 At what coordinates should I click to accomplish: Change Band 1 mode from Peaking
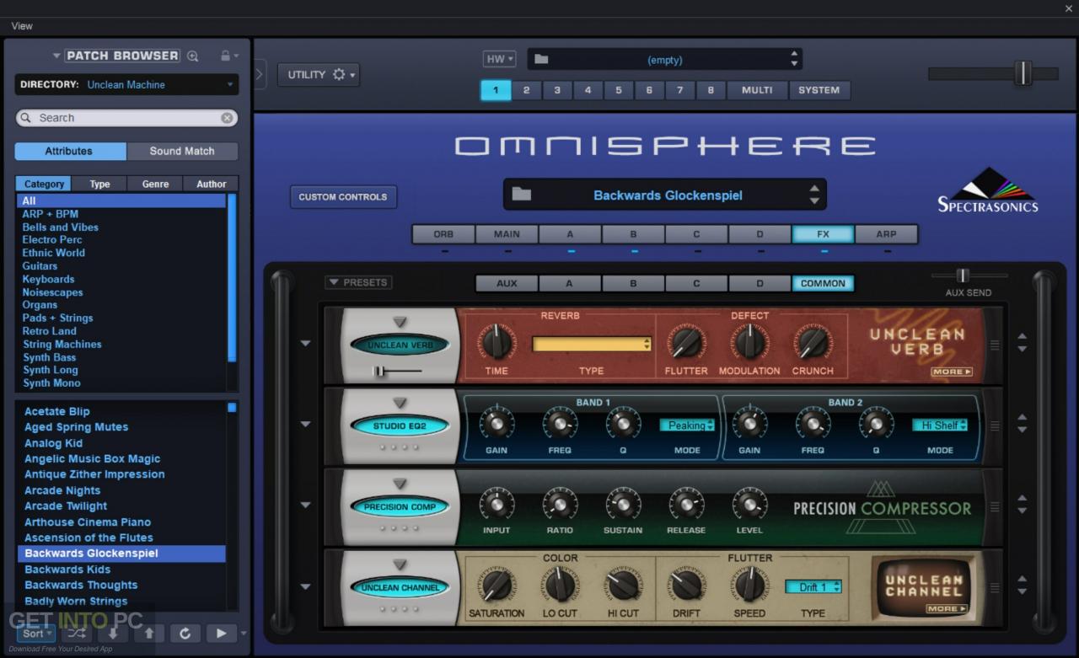click(x=687, y=425)
